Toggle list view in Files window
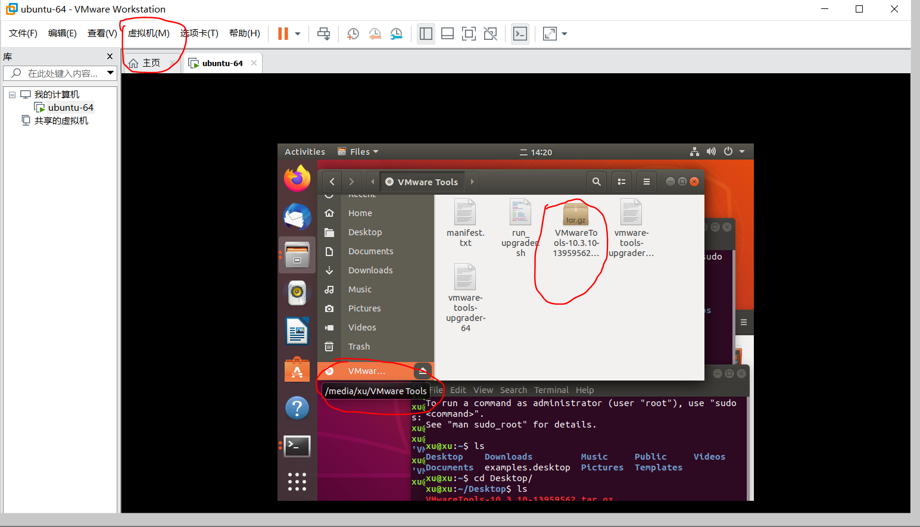 (622, 182)
